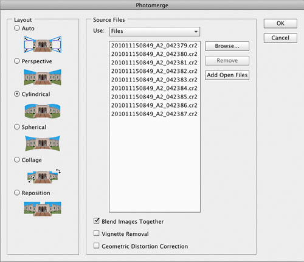
Task: Select file ending 042383.cr2 in list
Action: tap(154, 80)
